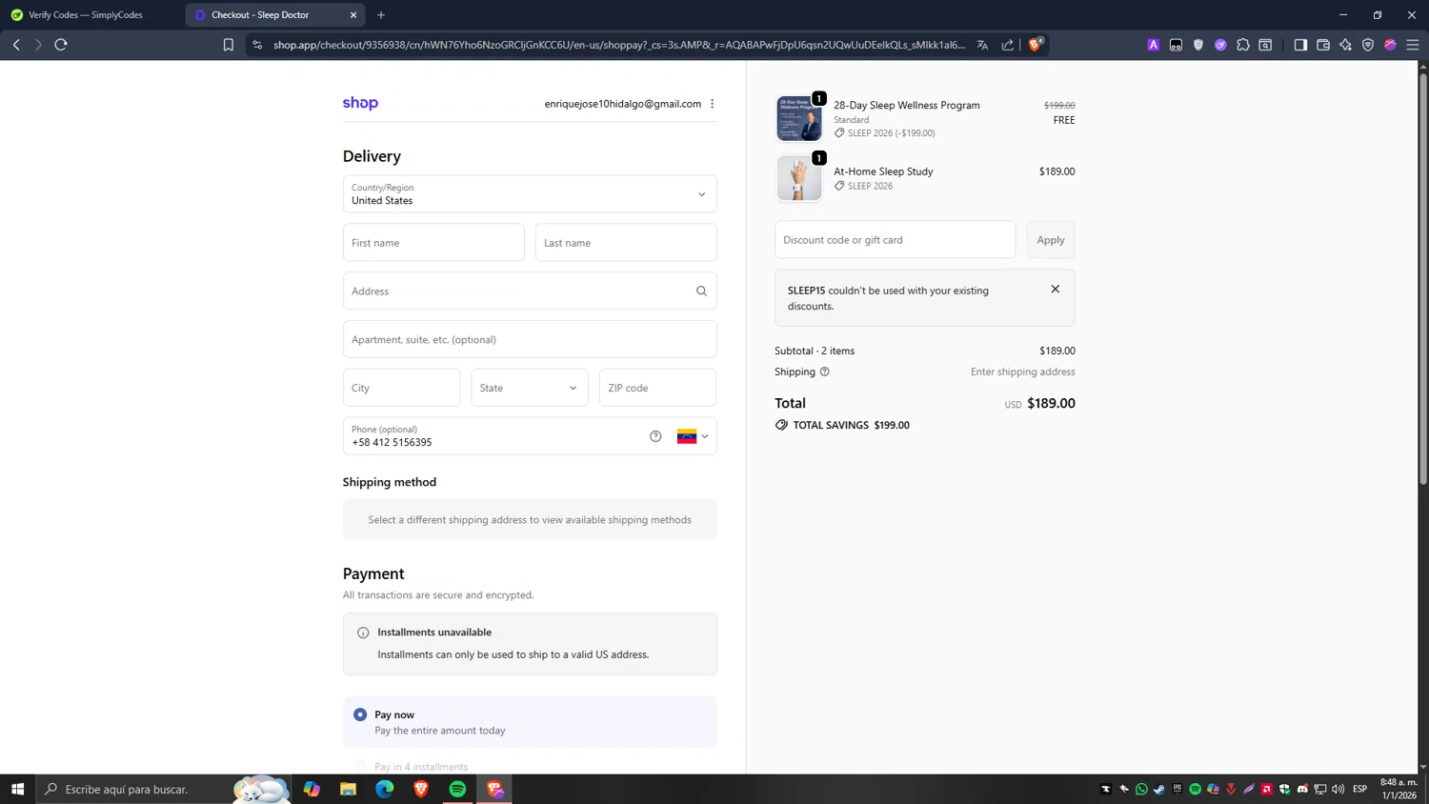Open the Country/Region dropdown

click(530, 194)
